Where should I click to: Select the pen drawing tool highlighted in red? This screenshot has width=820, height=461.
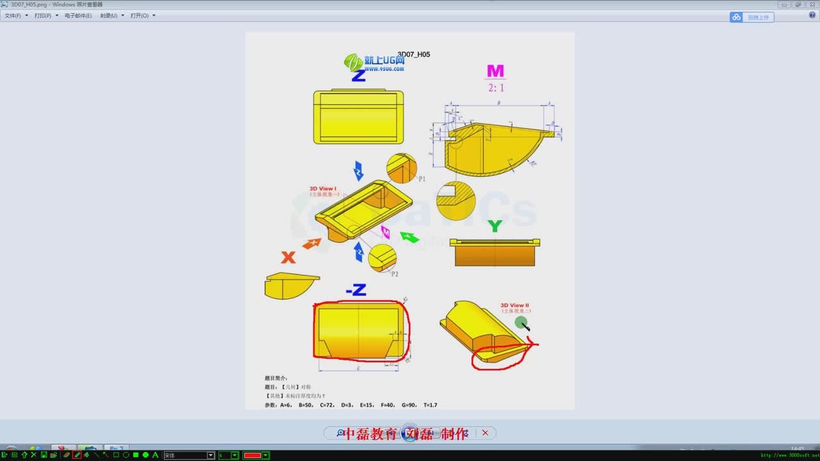click(x=77, y=455)
